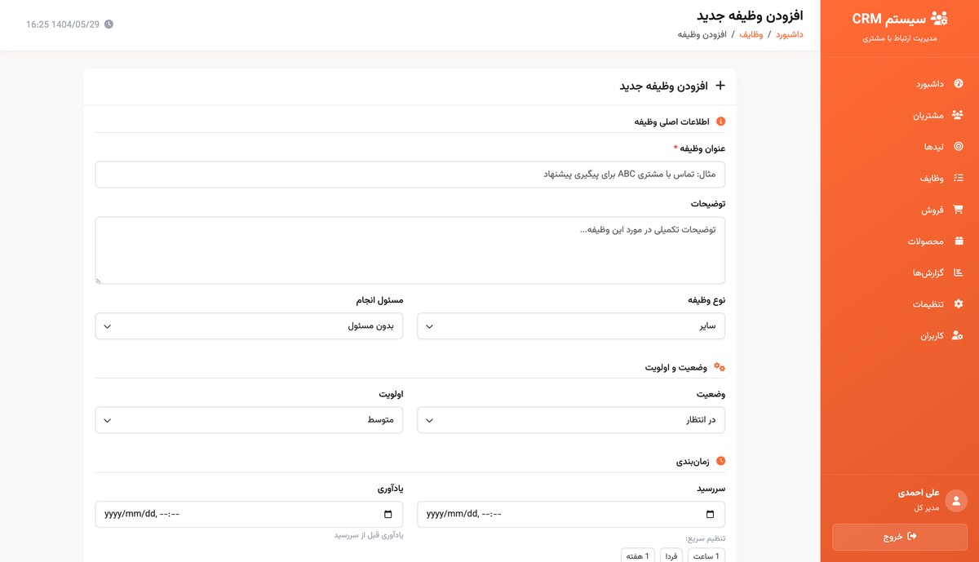Change priority using the اولویت dropdown
The image size is (979, 562).
249,420
